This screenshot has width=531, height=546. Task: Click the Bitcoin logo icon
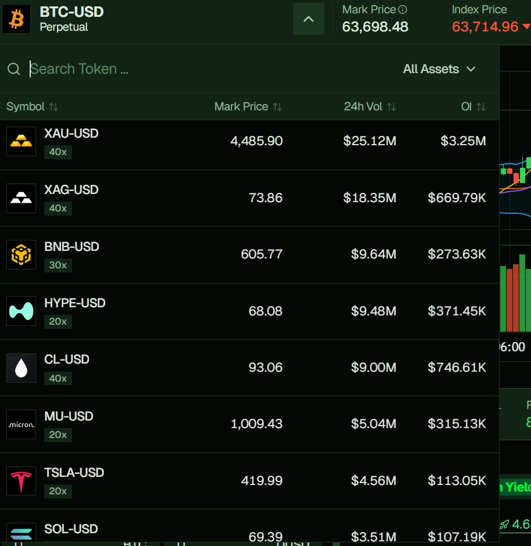click(16, 19)
